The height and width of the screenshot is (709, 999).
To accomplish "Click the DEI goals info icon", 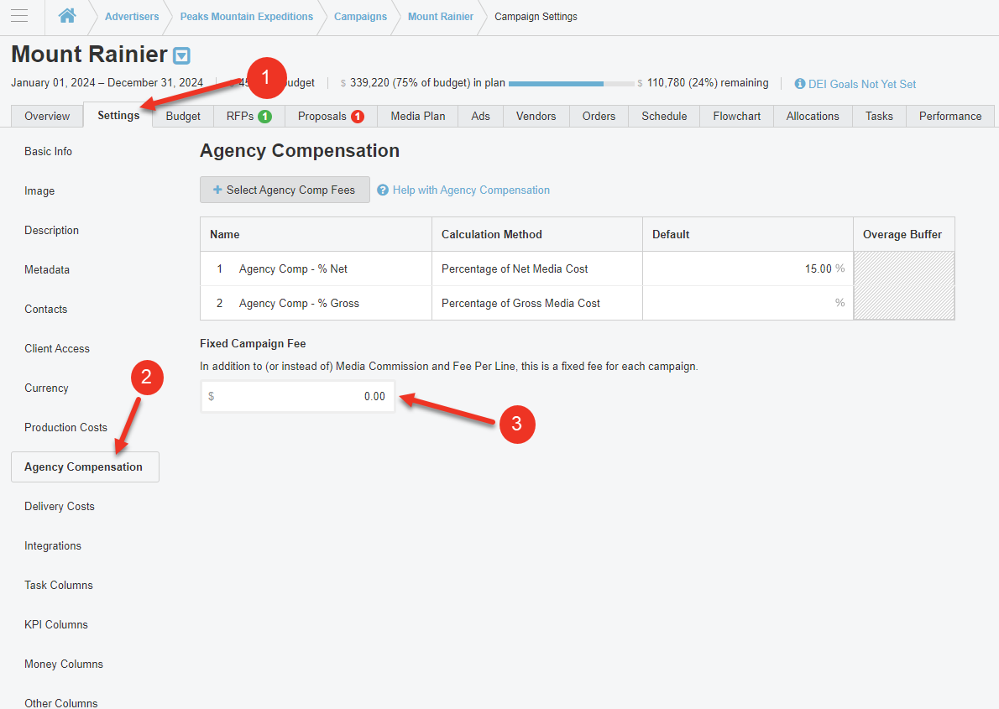I will point(799,84).
